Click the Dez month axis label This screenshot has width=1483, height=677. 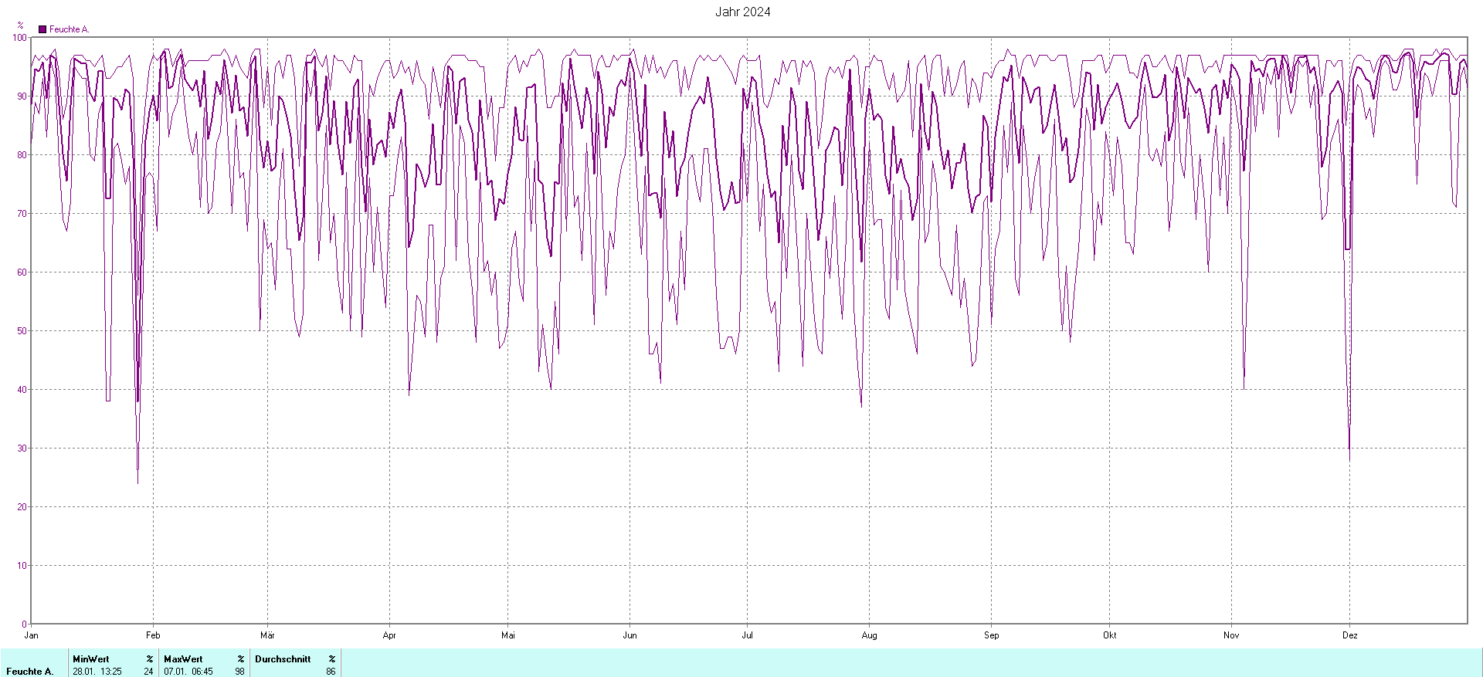click(1349, 635)
